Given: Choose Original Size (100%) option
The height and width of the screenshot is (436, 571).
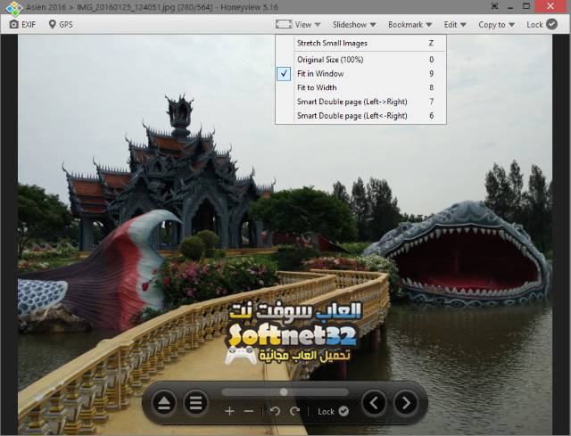Looking at the screenshot, I should coord(360,60).
